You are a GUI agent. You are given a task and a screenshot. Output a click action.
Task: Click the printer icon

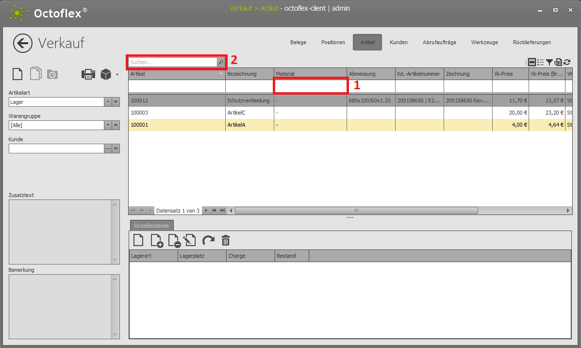88,74
